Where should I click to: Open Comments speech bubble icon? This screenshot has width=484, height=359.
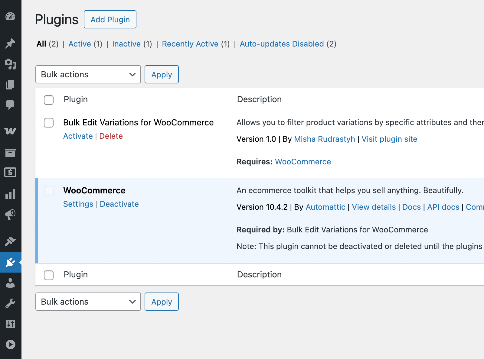[x=10, y=105]
